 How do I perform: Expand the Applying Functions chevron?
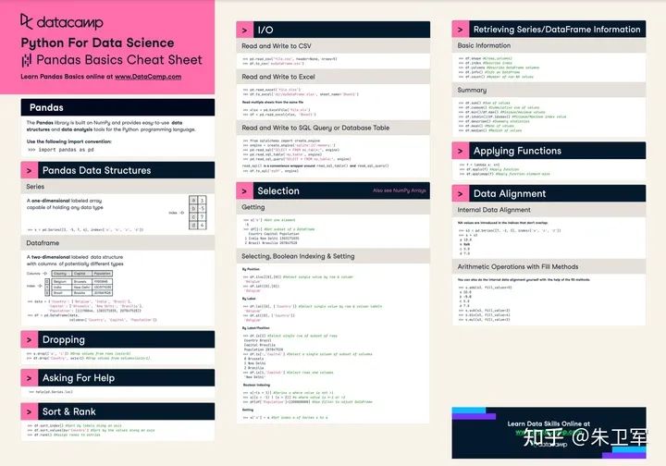461,151
